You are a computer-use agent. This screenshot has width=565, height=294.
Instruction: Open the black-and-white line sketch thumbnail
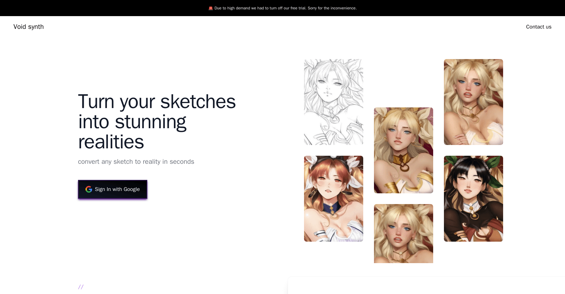(334, 102)
